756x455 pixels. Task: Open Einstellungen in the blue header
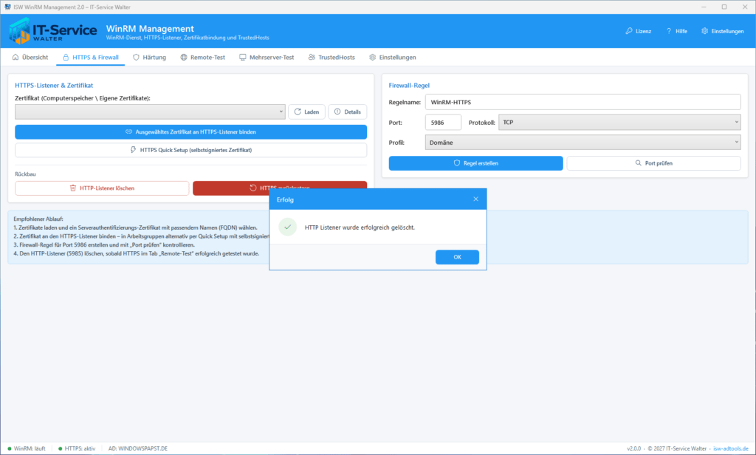point(722,31)
